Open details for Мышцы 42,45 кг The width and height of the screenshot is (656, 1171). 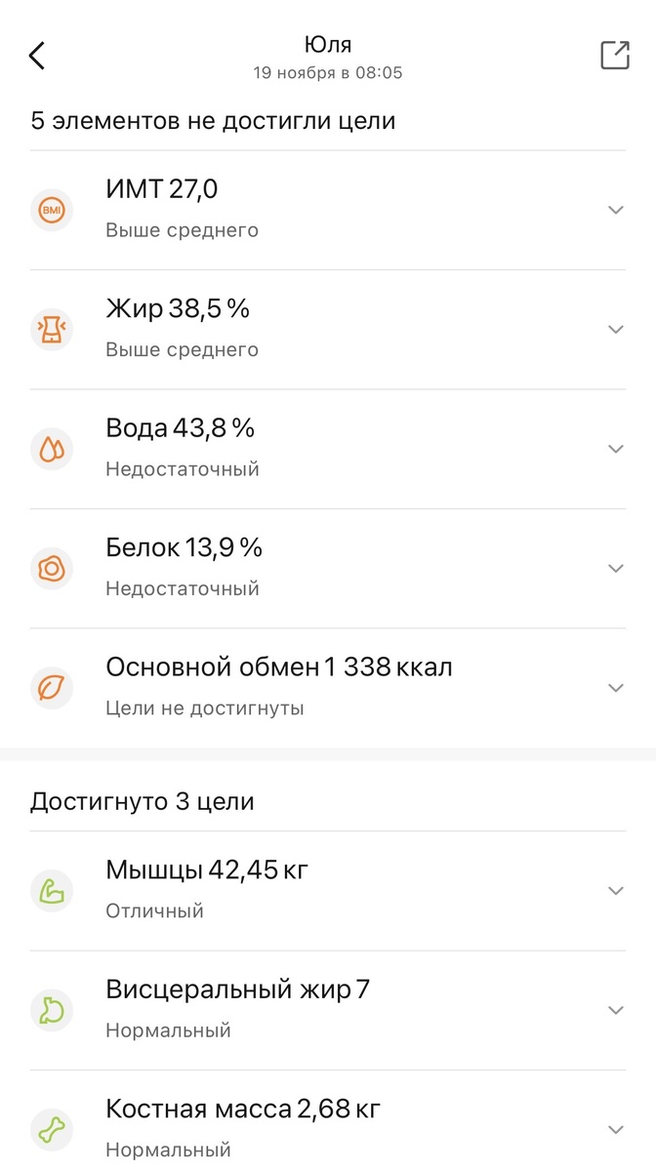tap(615, 890)
